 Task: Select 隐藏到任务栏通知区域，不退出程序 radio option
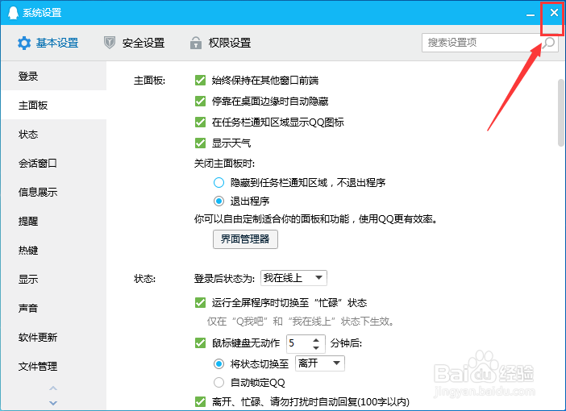pyautogui.click(x=218, y=183)
